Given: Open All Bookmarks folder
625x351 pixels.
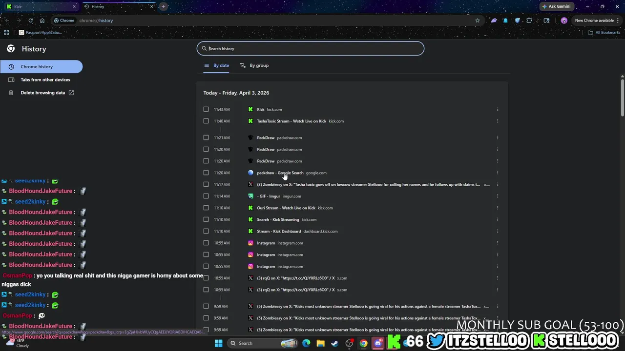Looking at the screenshot, I should pos(604,33).
